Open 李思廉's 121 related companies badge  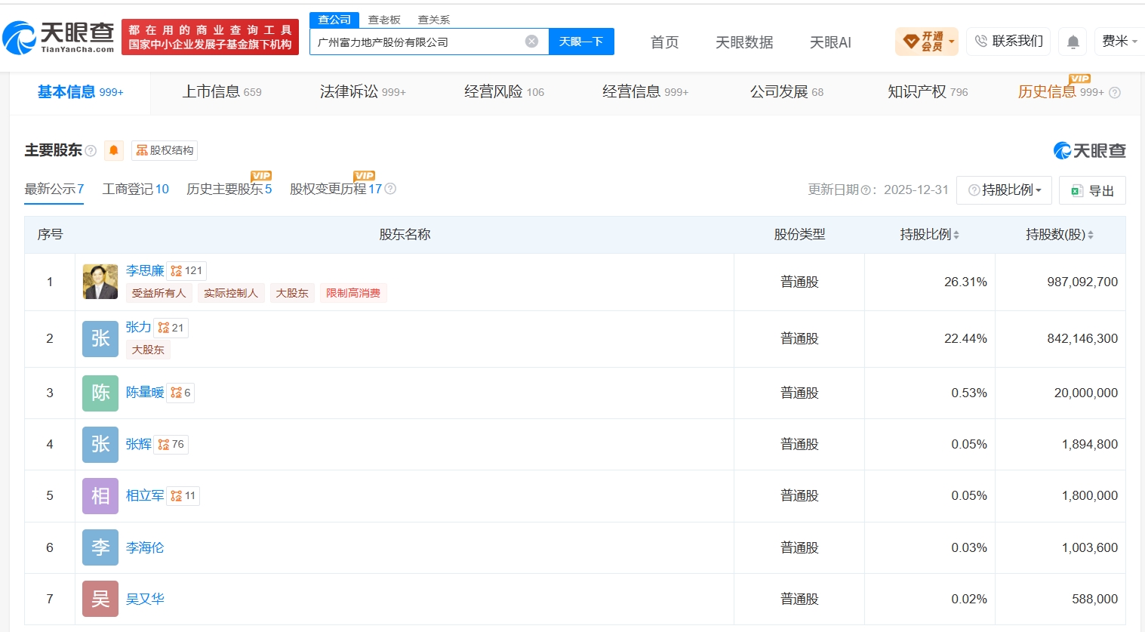(186, 270)
